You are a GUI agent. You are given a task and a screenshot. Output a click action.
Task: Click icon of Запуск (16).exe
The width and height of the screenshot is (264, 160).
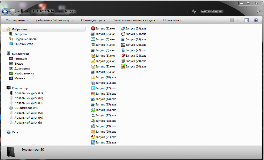pos(93,110)
